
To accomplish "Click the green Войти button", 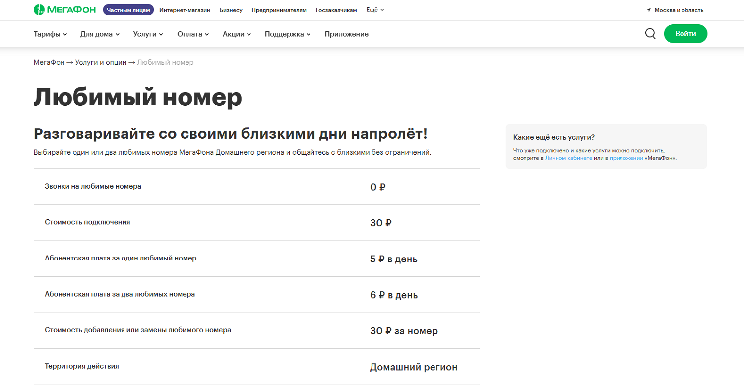I will (685, 34).
